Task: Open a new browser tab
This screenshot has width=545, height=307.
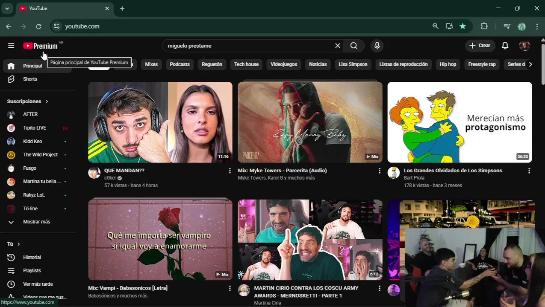Action: [x=122, y=9]
